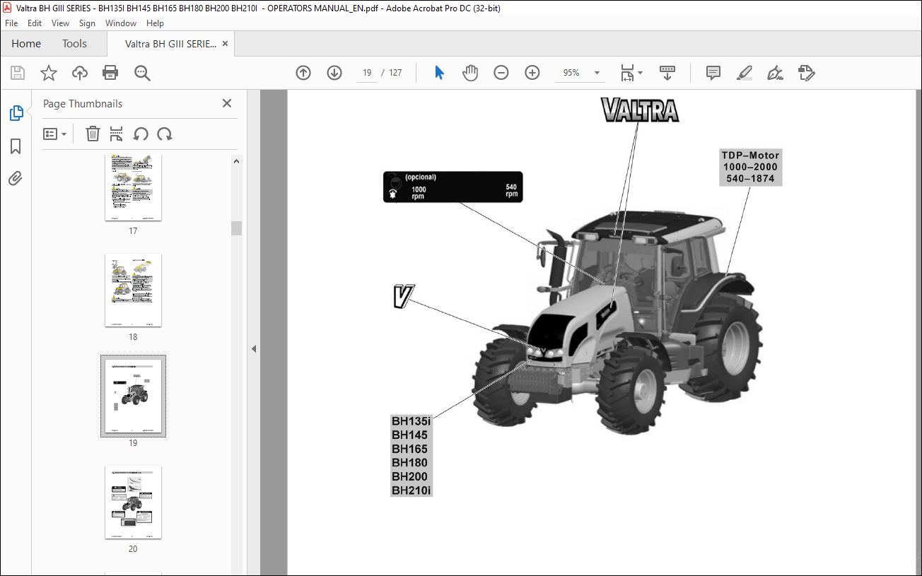Select the Valtra BH GIII SERIE document tab
922x576 pixels.
click(x=170, y=44)
